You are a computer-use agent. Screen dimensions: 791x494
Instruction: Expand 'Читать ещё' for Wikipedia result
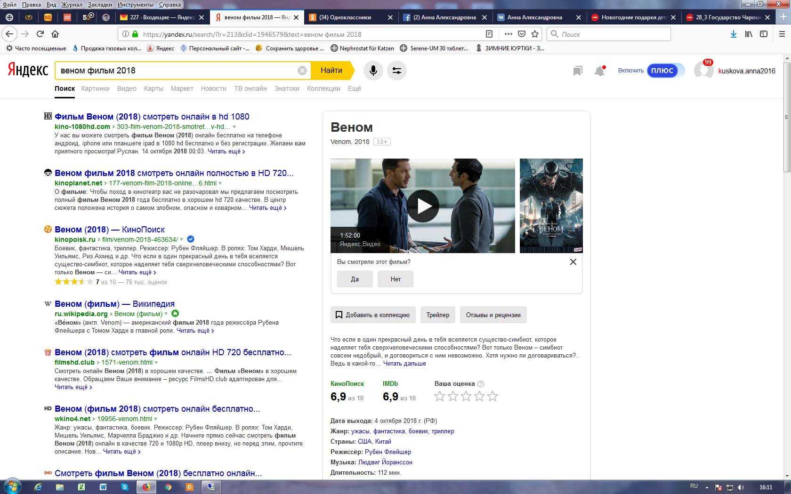195,331
